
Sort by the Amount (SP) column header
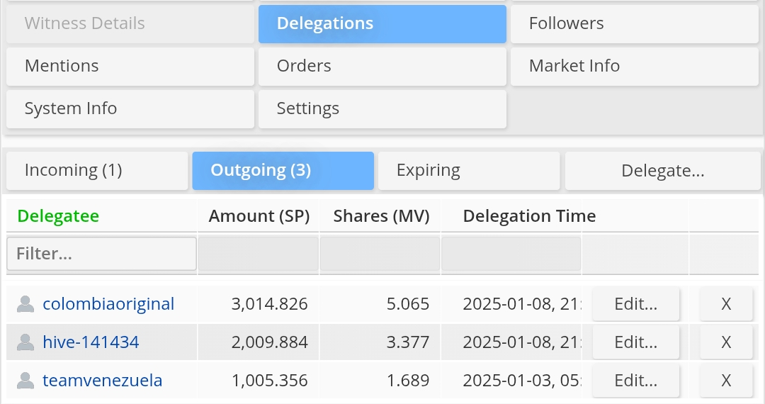[x=259, y=216]
